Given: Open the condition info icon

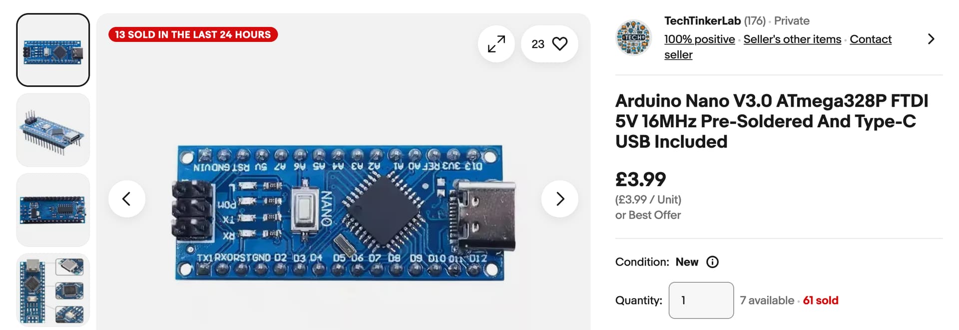Looking at the screenshot, I should [712, 262].
